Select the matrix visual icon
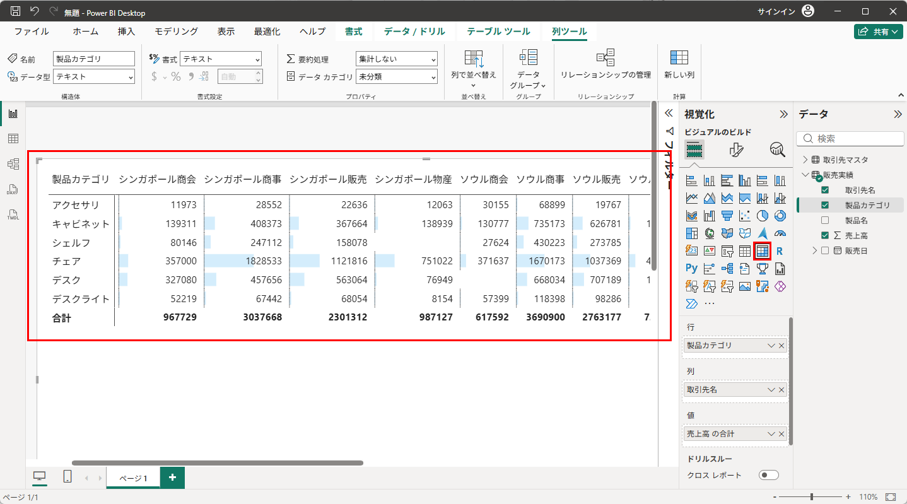This screenshot has height=504, width=907. pos(763,251)
